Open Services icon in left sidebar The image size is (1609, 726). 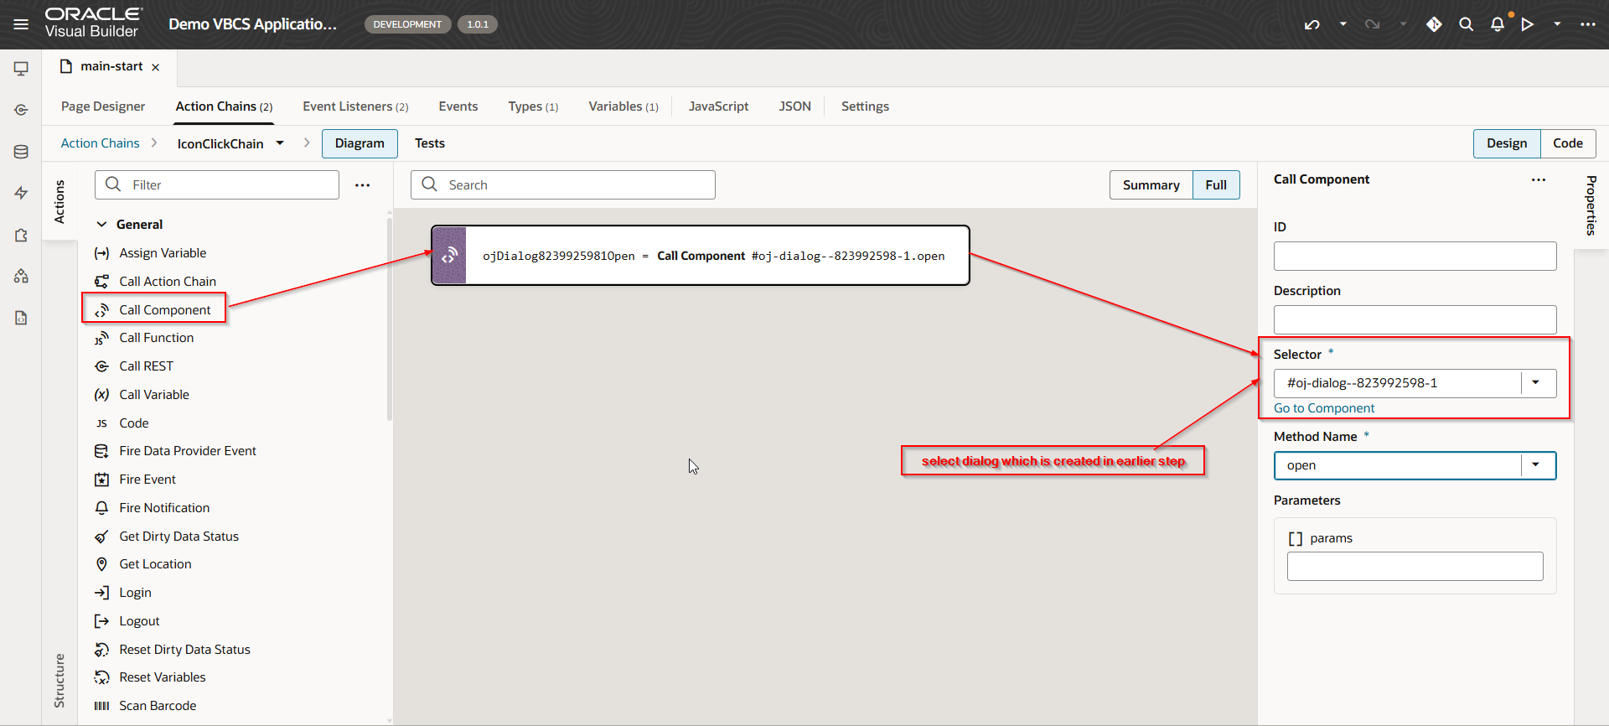(21, 110)
